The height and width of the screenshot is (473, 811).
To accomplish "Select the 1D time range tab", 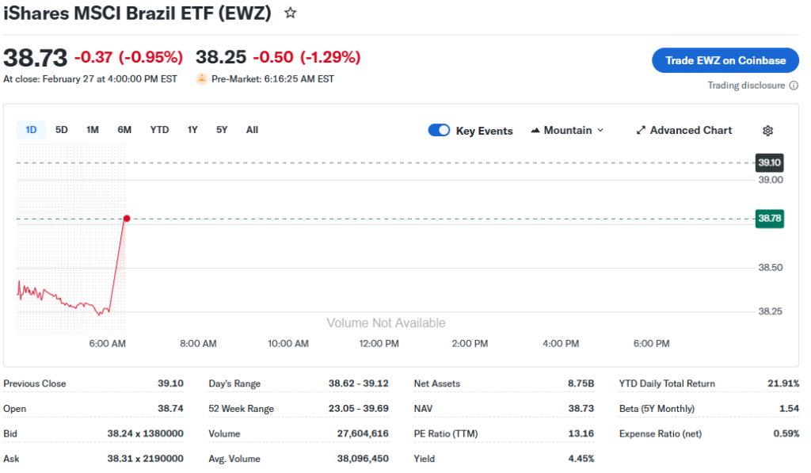I will pyautogui.click(x=31, y=130).
